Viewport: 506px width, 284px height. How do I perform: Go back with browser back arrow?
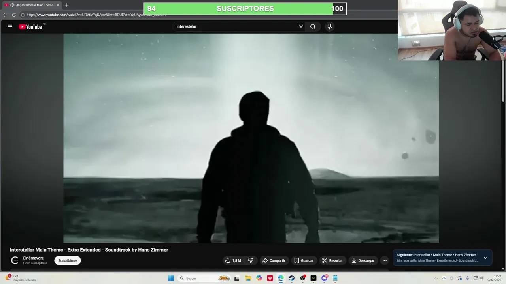pos(5,15)
